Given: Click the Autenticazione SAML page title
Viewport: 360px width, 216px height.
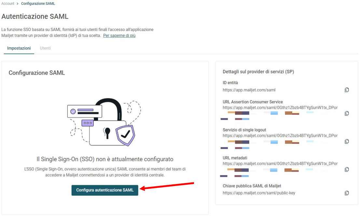Looking at the screenshot, I should click(35, 17).
